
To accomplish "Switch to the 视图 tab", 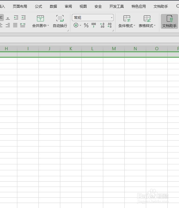I will [x=83, y=6].
